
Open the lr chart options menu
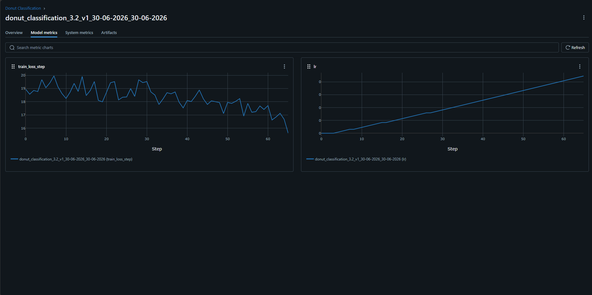click(x=580, y=66)
